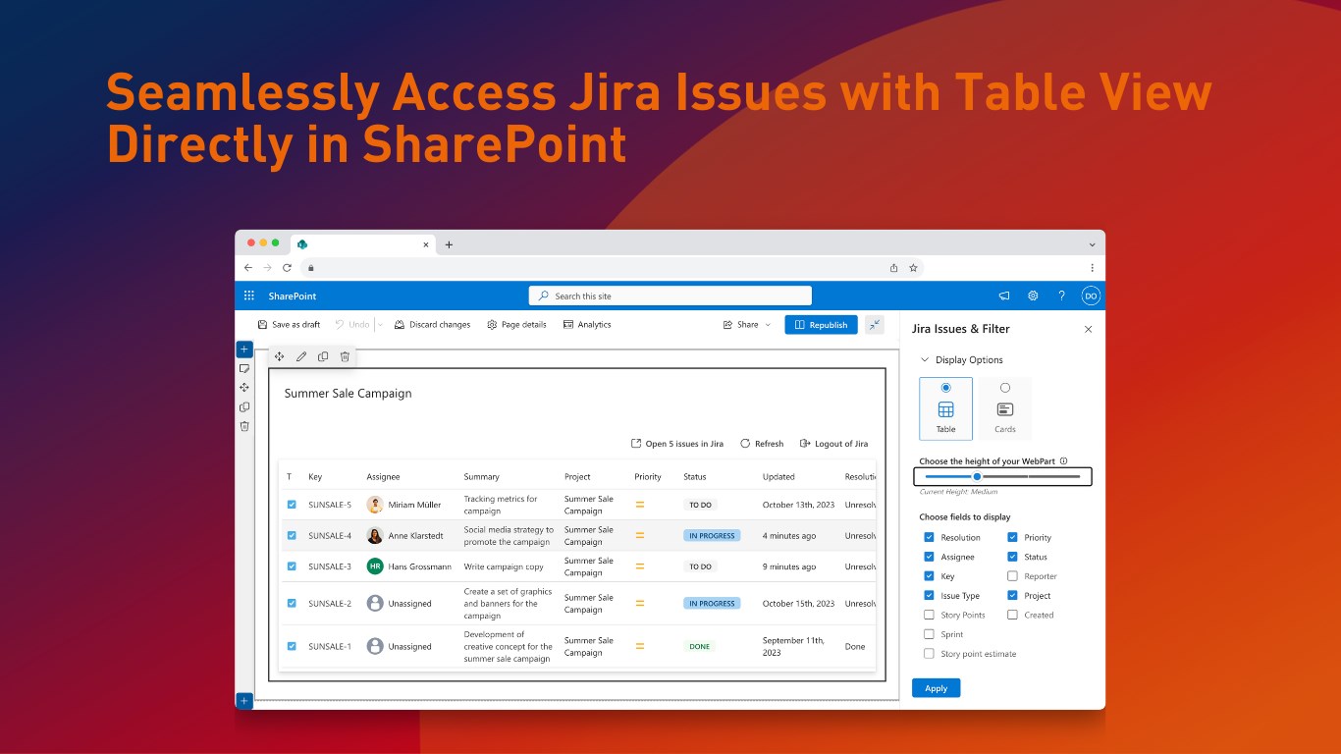Add a new section with bottom plus button

click(244, 700)
